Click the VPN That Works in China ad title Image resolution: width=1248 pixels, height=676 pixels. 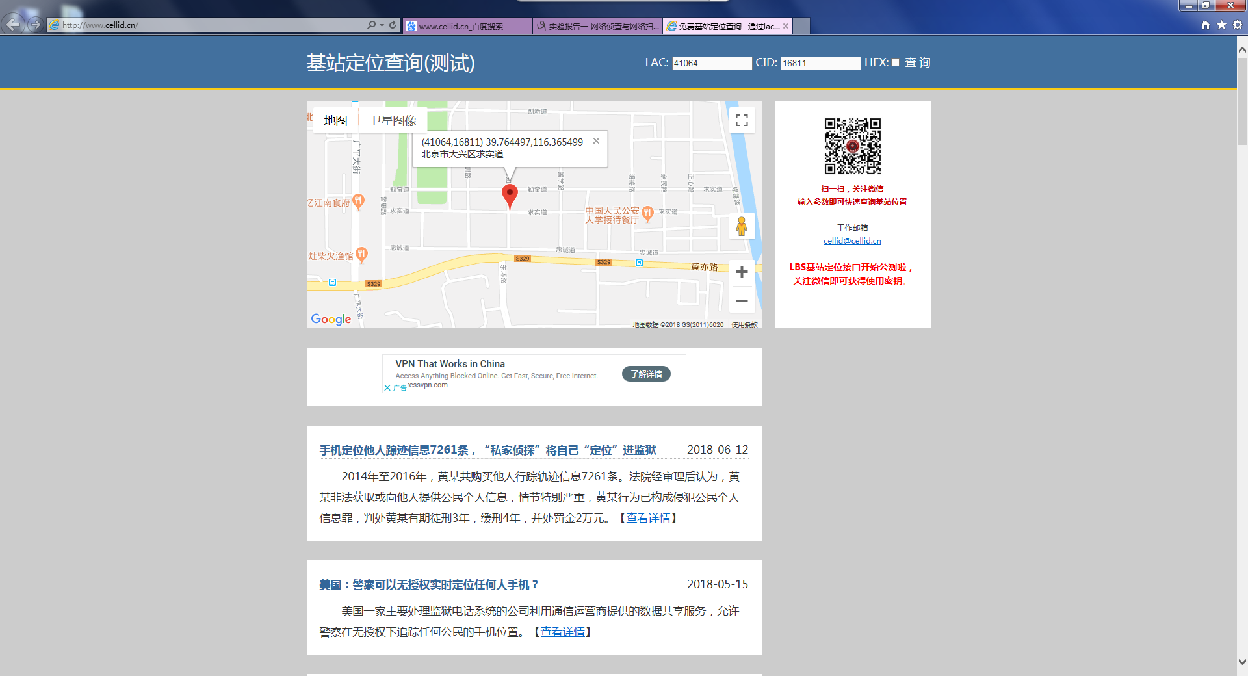[x=450, y=364]
